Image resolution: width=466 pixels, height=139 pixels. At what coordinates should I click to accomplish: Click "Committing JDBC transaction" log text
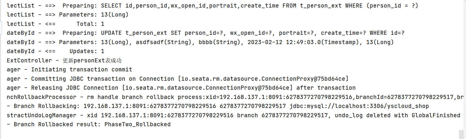coord(78,79)
